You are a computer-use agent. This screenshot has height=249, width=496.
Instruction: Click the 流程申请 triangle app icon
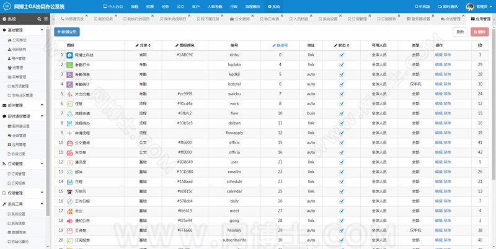(69, 113)
